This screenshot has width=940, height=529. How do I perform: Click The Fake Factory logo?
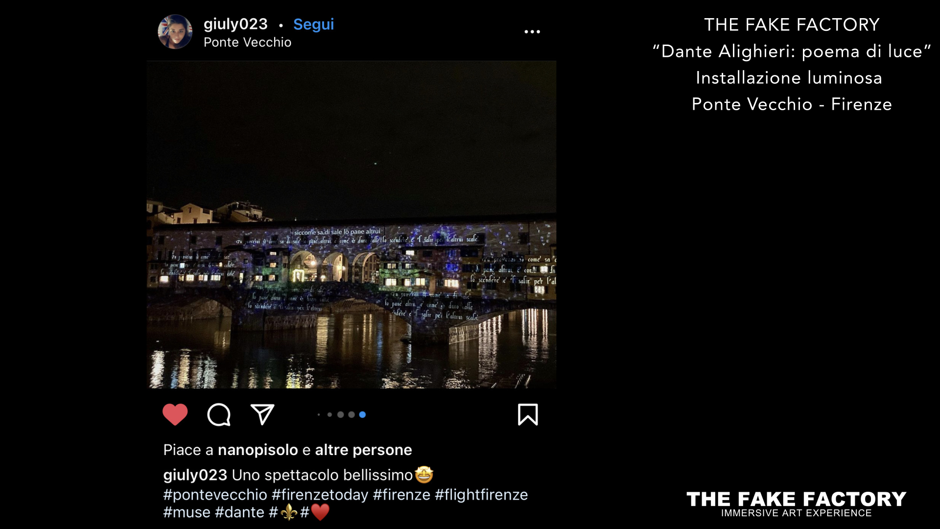(x=796, y=504)
